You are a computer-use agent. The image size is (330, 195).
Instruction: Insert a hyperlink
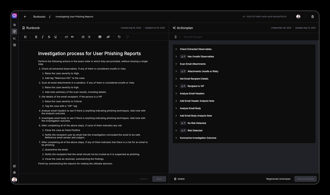tap(108, 37)
